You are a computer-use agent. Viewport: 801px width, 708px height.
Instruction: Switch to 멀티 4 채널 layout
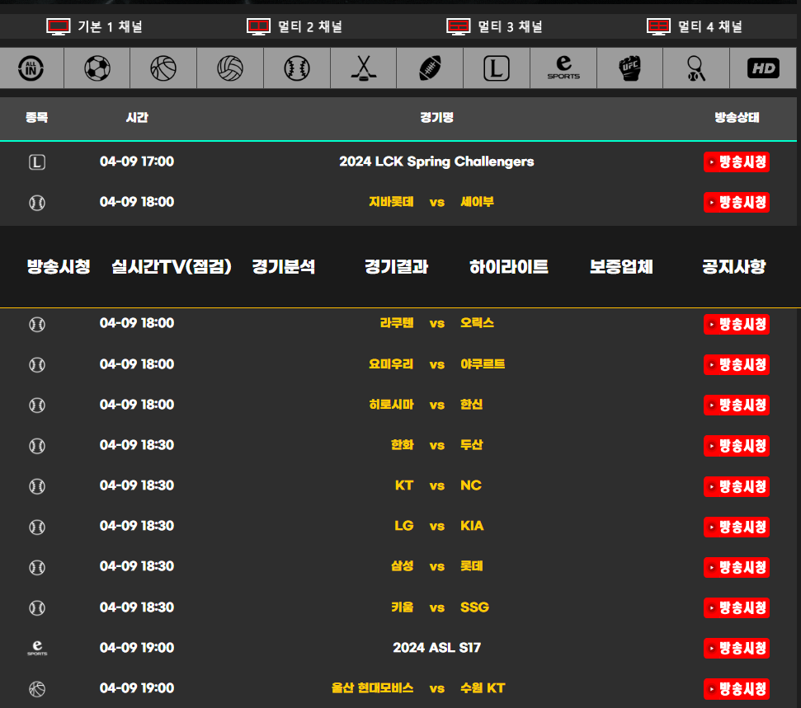[x=695, y=26]
